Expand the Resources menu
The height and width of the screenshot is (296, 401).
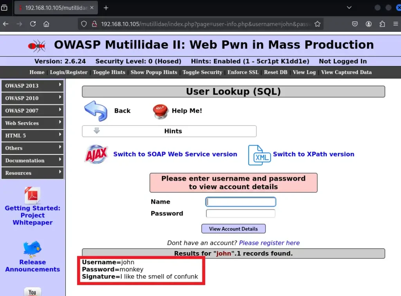33,173
